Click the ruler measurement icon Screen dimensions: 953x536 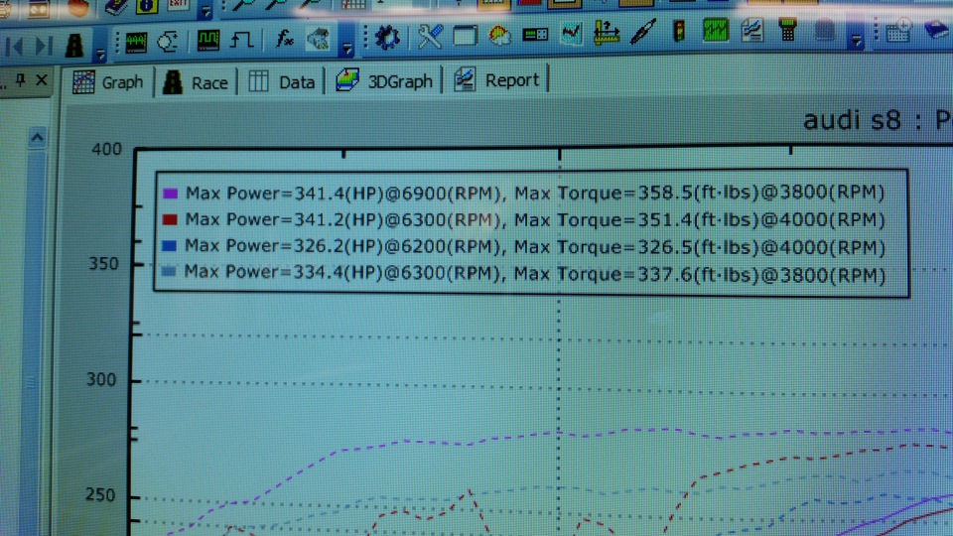606,32
